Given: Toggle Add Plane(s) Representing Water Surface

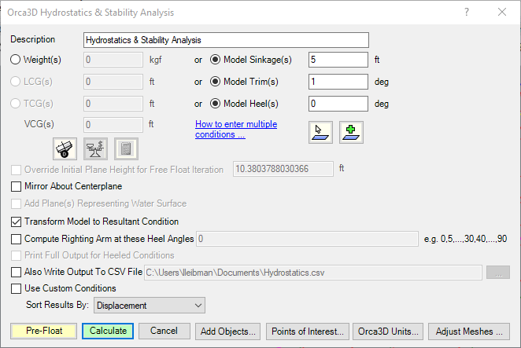Looking at the screenshot, I should click(x=16, y=203).
